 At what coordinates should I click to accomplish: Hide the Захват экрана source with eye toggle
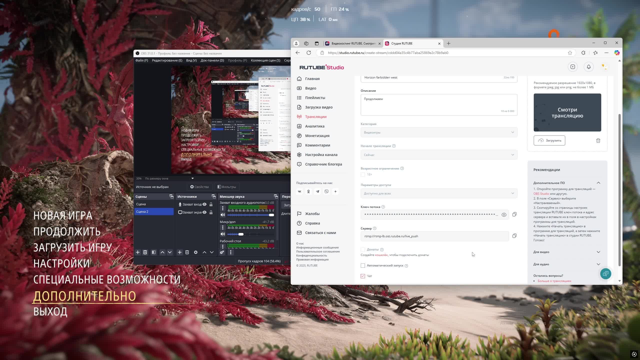click(x=204, y=212)
